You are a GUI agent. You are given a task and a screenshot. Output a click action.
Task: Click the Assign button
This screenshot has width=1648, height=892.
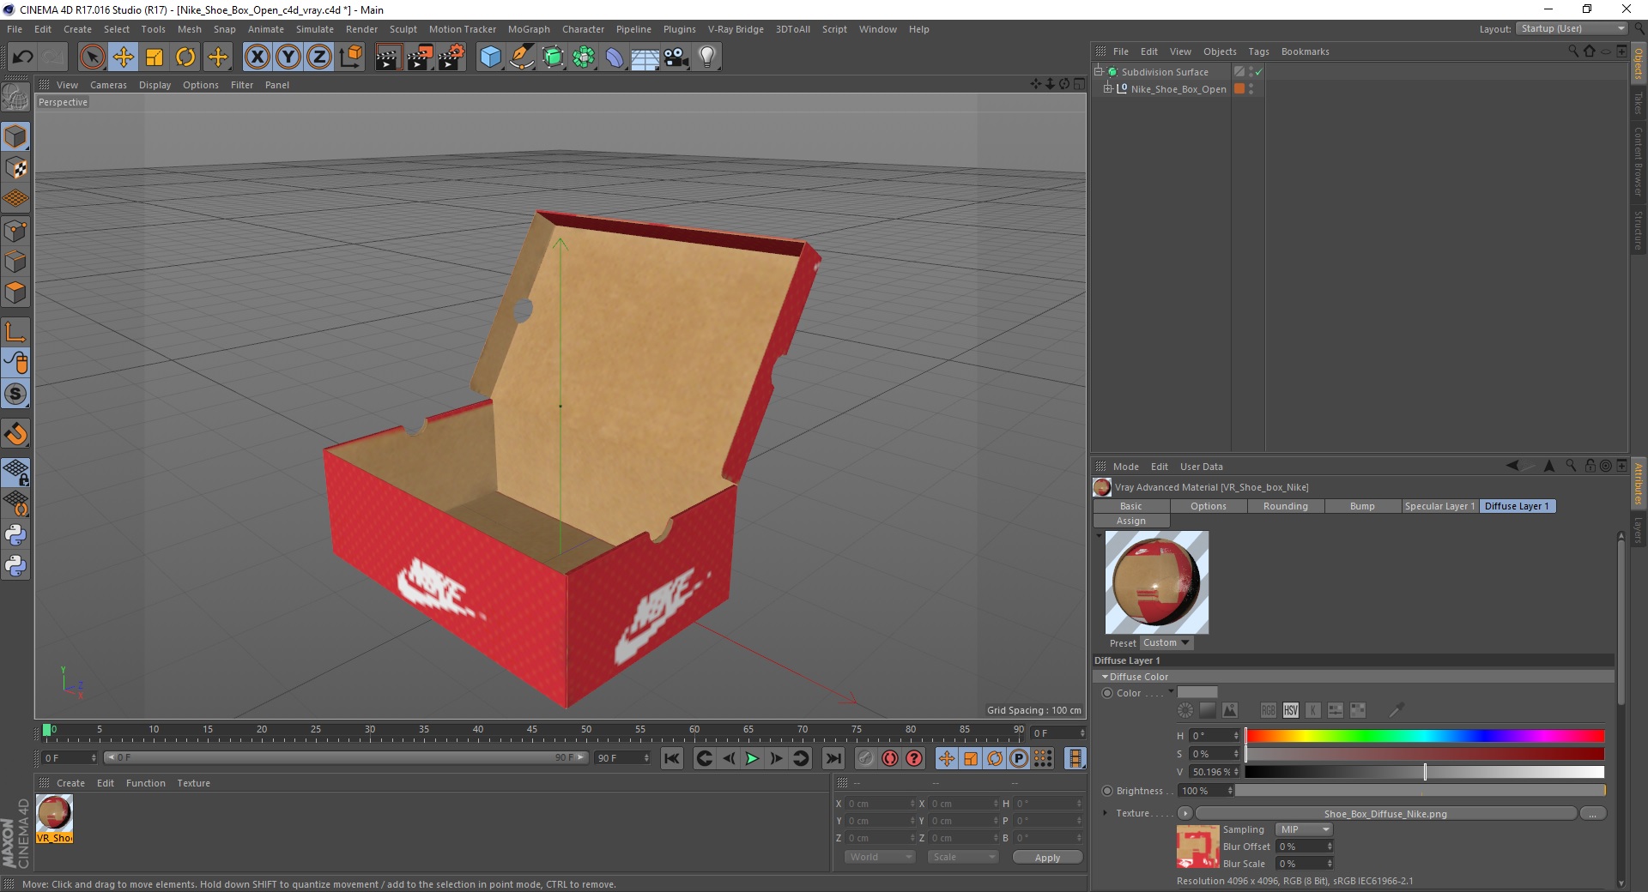(x=1131, y=521)
